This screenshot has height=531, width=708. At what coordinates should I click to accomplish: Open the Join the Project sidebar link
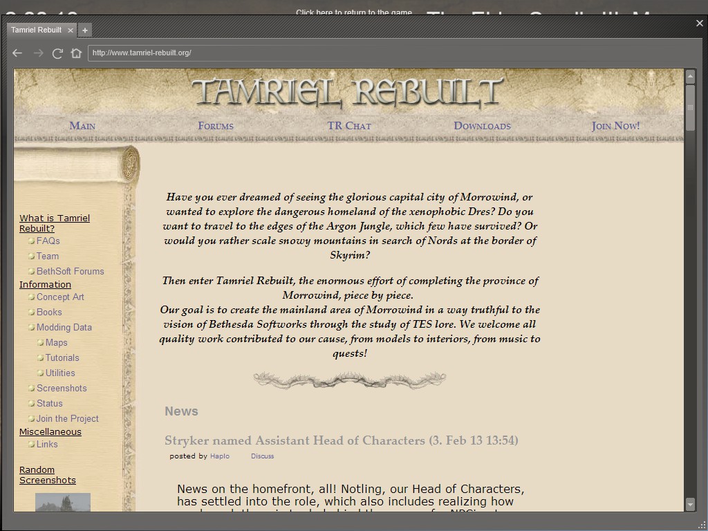pyautogui.click(x=67, y=418)
